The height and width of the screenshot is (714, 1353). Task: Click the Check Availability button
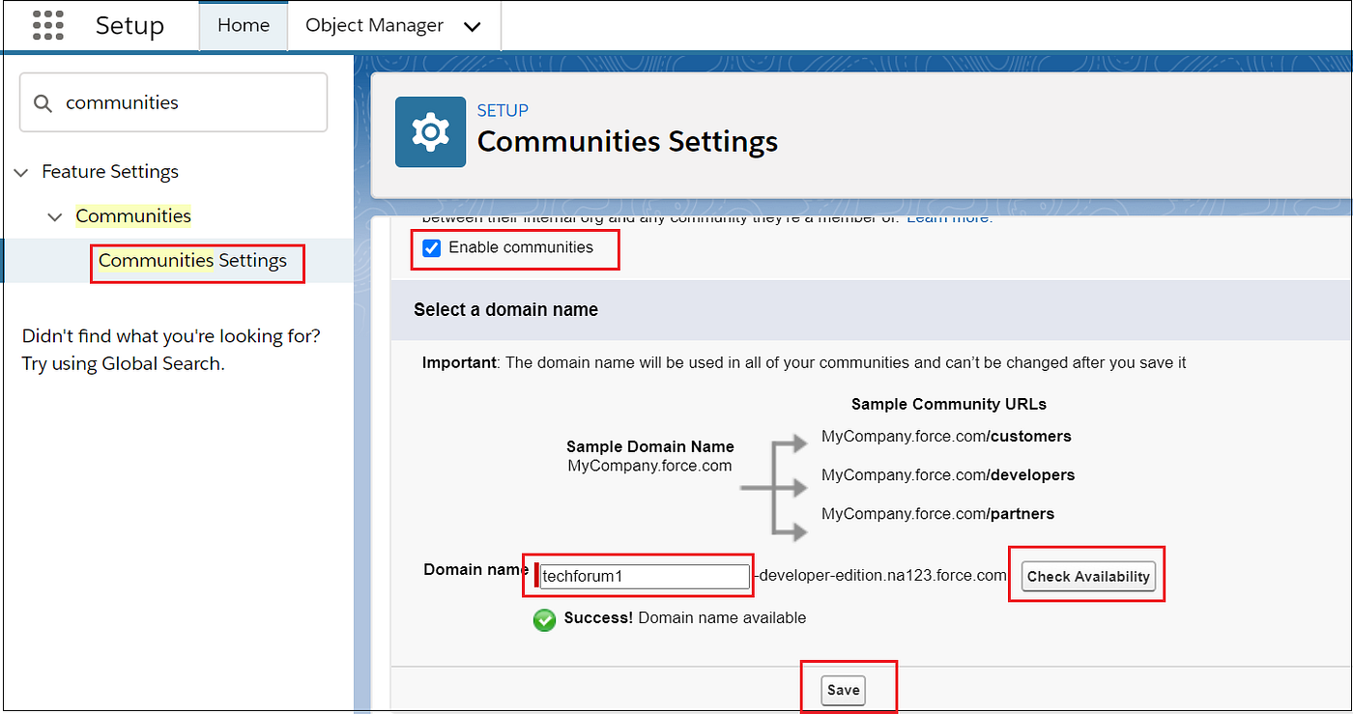click(1086, 576)
